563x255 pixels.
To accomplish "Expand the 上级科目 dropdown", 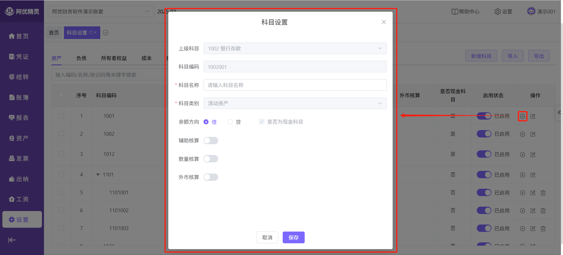I will tap(295, 49).
